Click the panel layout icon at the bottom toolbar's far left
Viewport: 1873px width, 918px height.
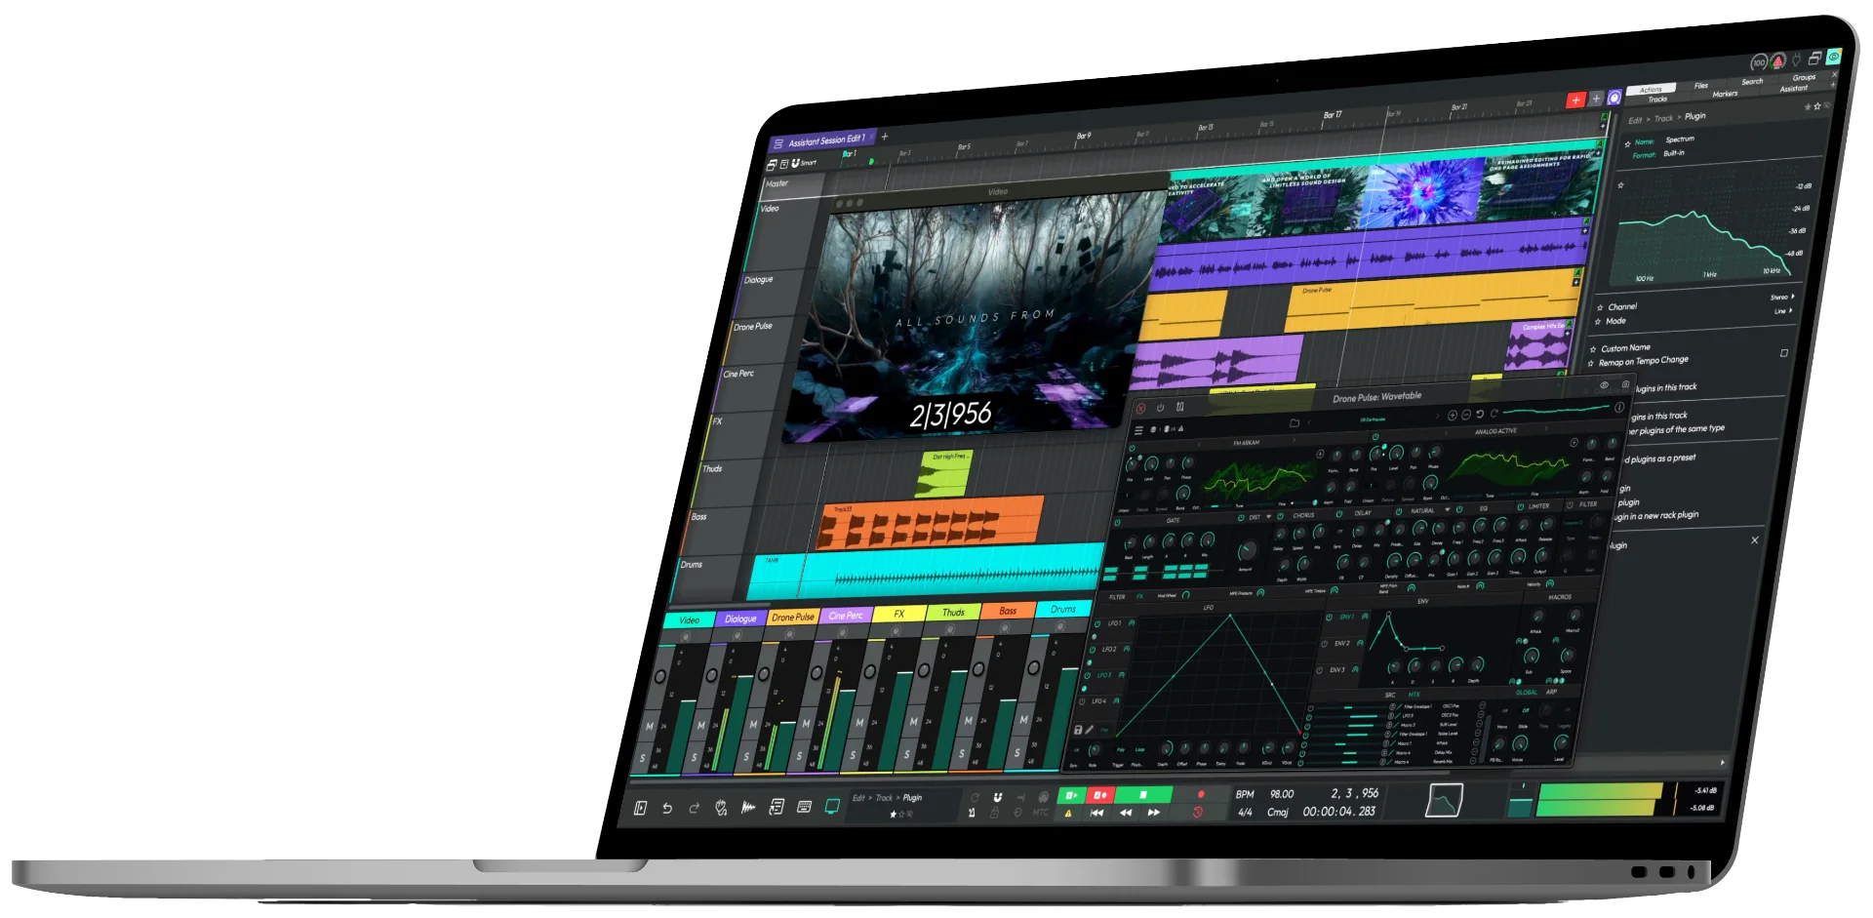(x=640, y=808)
